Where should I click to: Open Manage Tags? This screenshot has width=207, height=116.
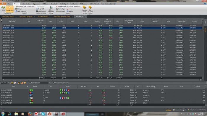pyautogui.click(x=84, y=9)
